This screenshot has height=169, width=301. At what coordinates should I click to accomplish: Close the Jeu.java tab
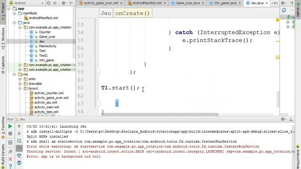[267, 3]
